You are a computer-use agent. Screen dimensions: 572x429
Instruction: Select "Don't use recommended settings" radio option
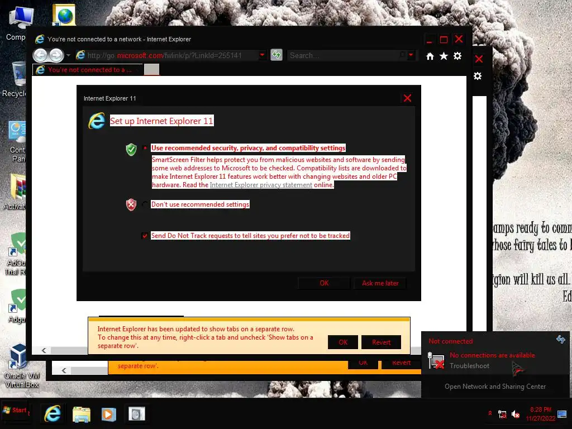click(145, 204)
